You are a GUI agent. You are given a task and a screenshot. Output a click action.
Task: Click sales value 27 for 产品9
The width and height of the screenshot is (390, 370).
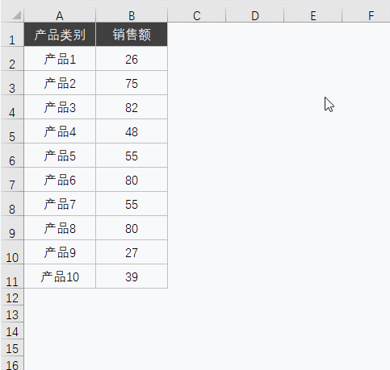[x=132, y=252]
